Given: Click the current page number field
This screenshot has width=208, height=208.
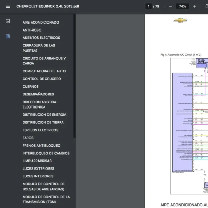Looking at the screenshot, I should coord(149,6).
